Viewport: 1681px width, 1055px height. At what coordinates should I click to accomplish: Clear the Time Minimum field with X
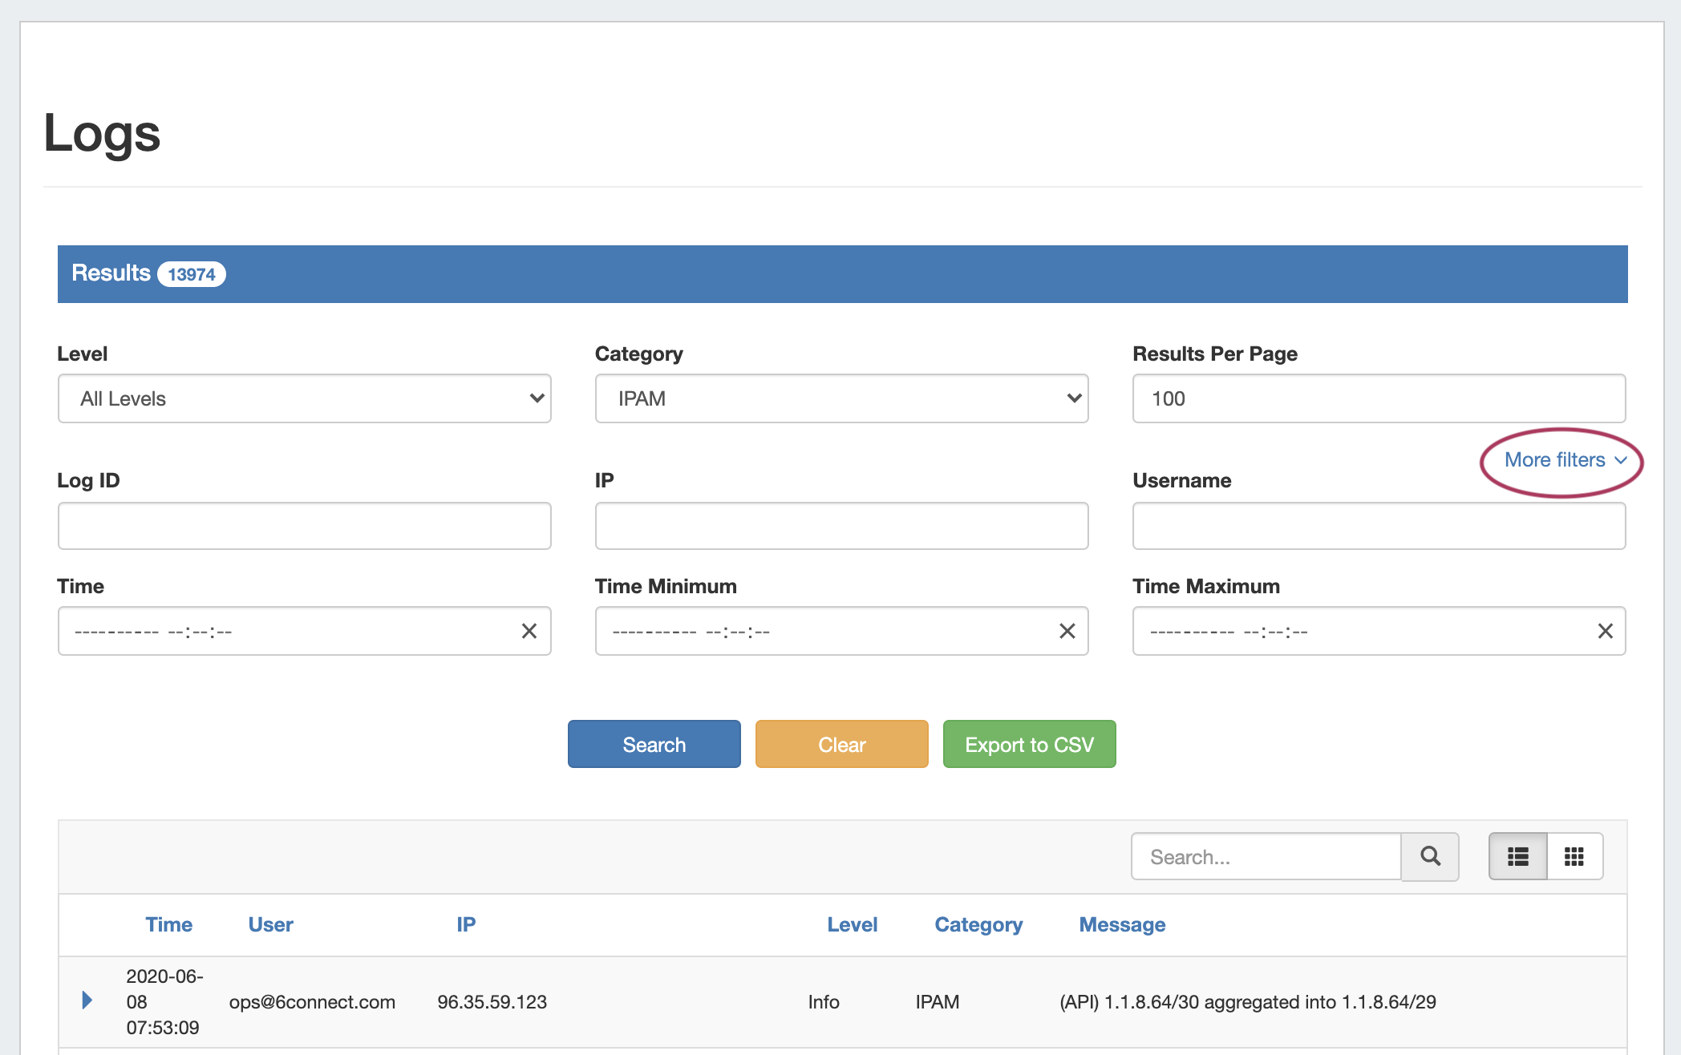pos(1067,632)
